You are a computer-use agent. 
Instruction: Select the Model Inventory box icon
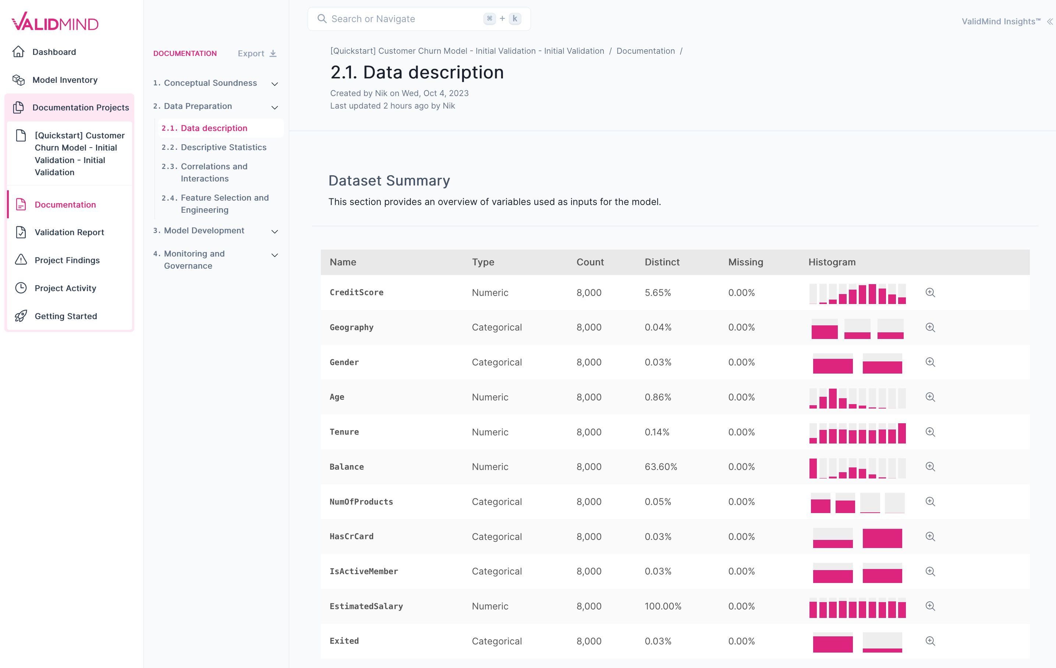(x=18, y=80)
